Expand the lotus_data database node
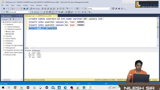 5,31
